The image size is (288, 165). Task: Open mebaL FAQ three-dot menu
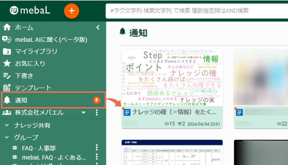pos(97,157)
